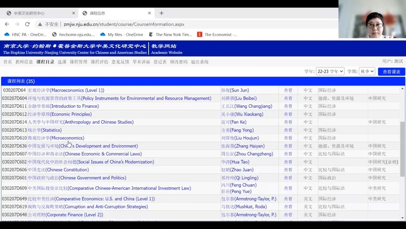The width and height of the screenshot is (406, 229).
Task: Click 查看 in the Macroeconomics row
Action: click(x=288, y=90)
